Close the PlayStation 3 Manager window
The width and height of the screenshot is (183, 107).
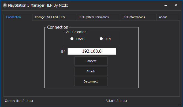(176, 5)
